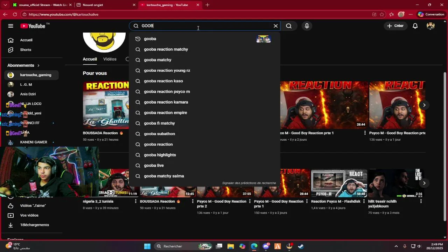Open the notifications bell
This screenshot has width=448, height=252.
(x=415, y=26)
